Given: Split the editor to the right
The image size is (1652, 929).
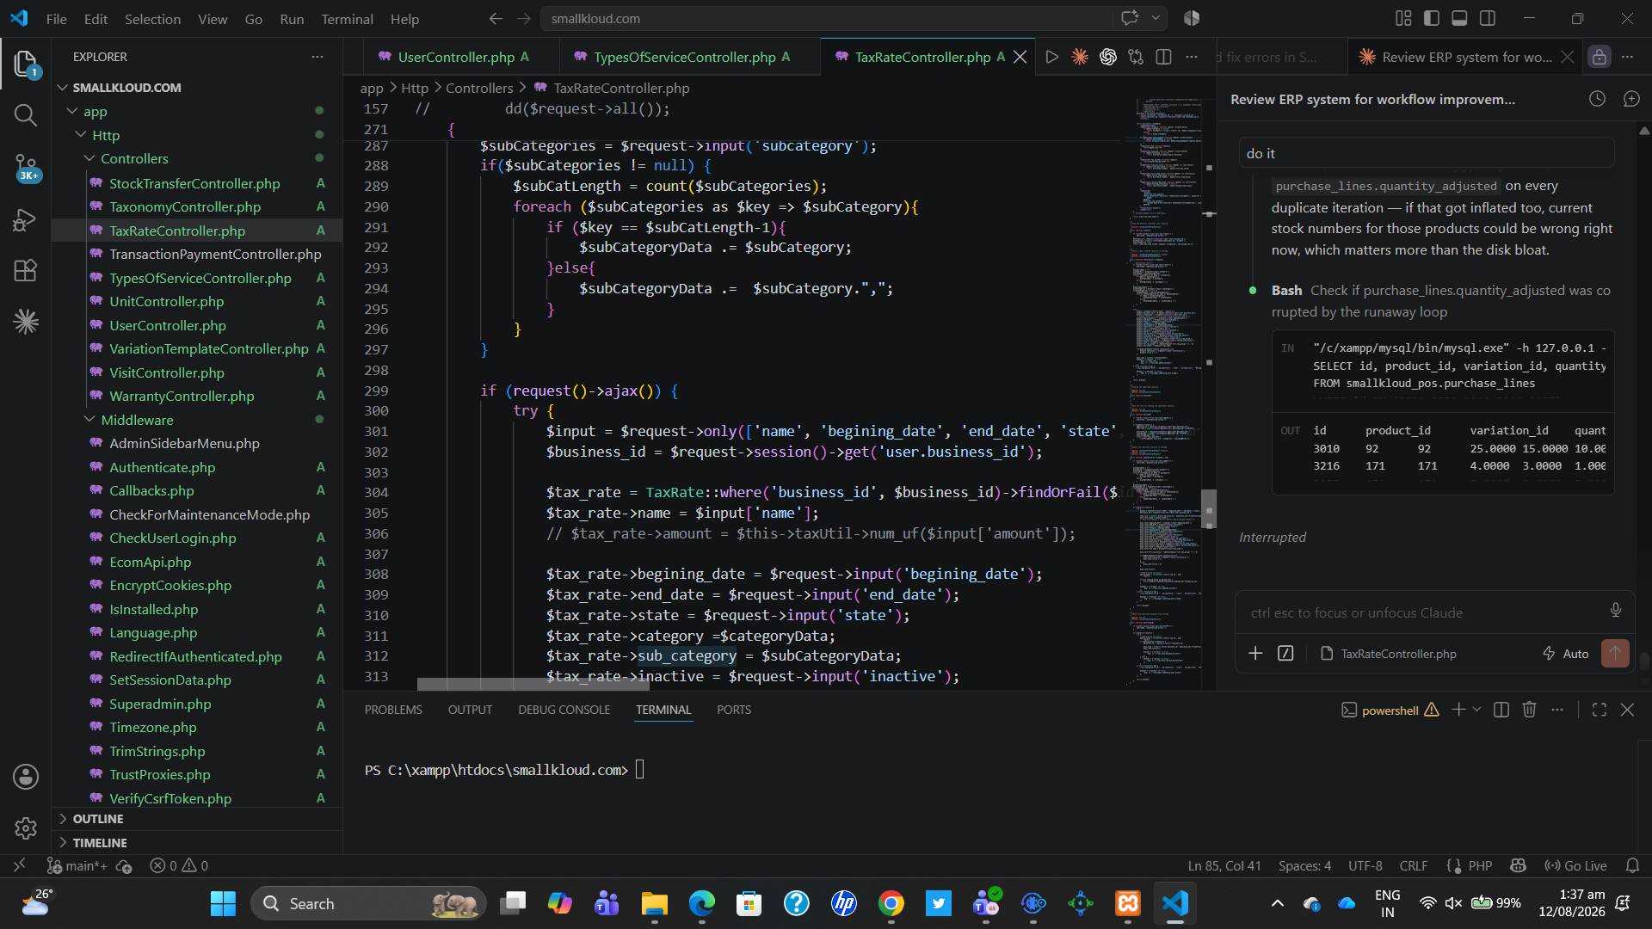Looking at the screenshot, I should pyautogui.click(x=1163, y=57).
